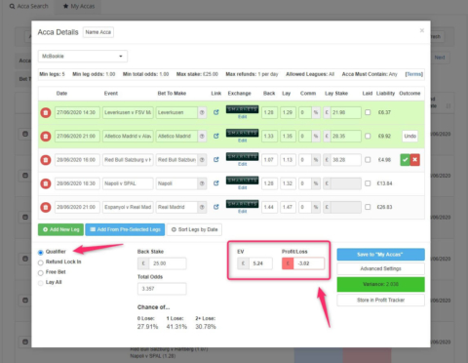Undo the Atletico Madrid outcome

pyautogui.click(x=409, y=136)
